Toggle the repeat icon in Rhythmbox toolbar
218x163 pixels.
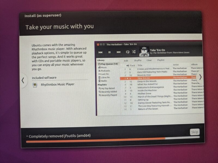127,52
